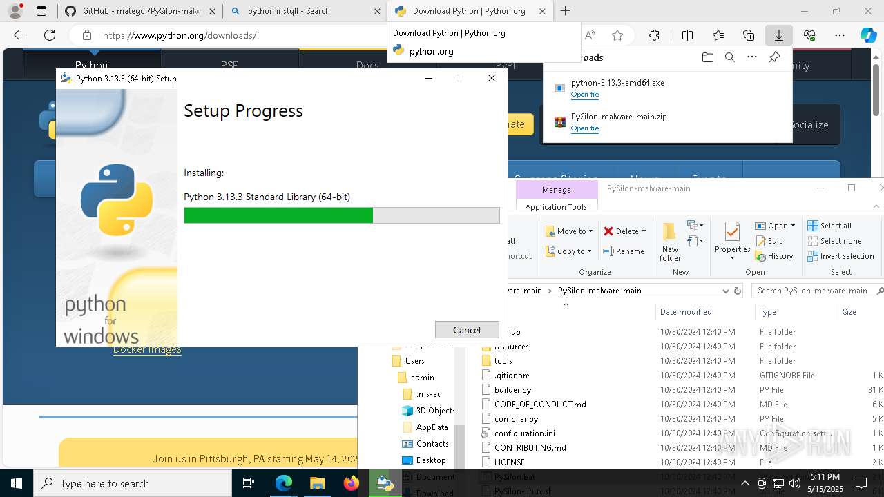The width and height of the screenshot is (884, 497).
Task: Pin the Downloads panel
Action: click(x=774, y=57)
